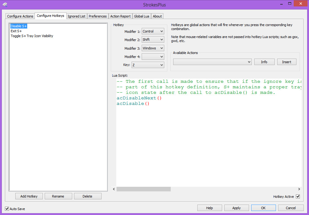Toggle the Auto Save checkbox
The width and height of the screenshot is (309, 215).
tap(7, 209)
